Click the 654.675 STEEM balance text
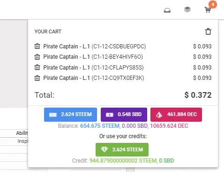 pos(100,126)
